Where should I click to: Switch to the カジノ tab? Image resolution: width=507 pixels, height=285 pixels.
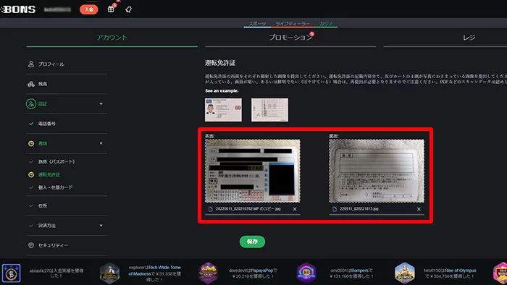(326, 24)
